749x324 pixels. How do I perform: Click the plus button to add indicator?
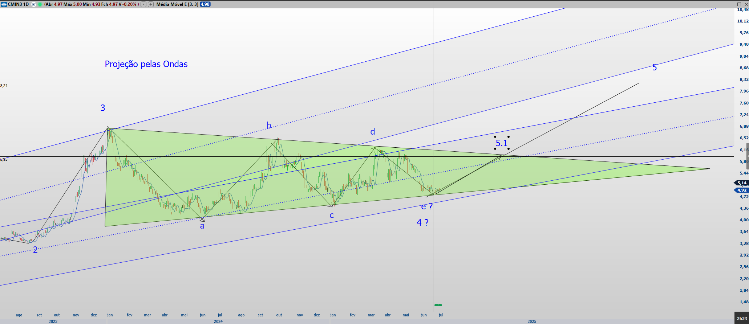[x=151, y=4]
